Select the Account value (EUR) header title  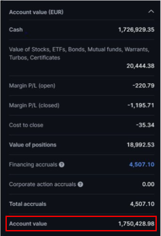coord(36,12)
